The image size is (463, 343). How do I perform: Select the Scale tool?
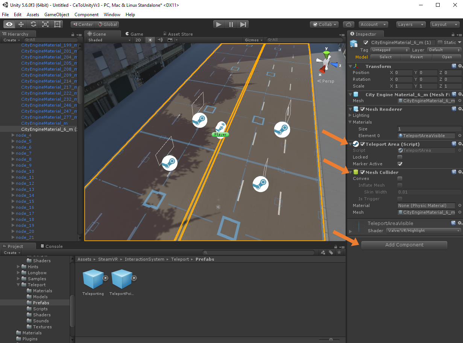point(46,24)
